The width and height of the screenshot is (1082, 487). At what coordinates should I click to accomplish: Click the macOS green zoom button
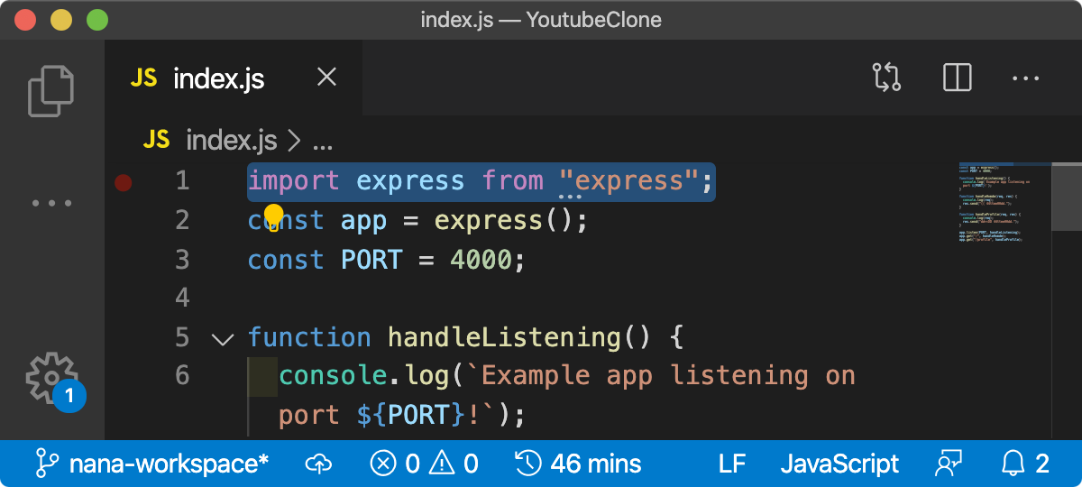[96, 19]
